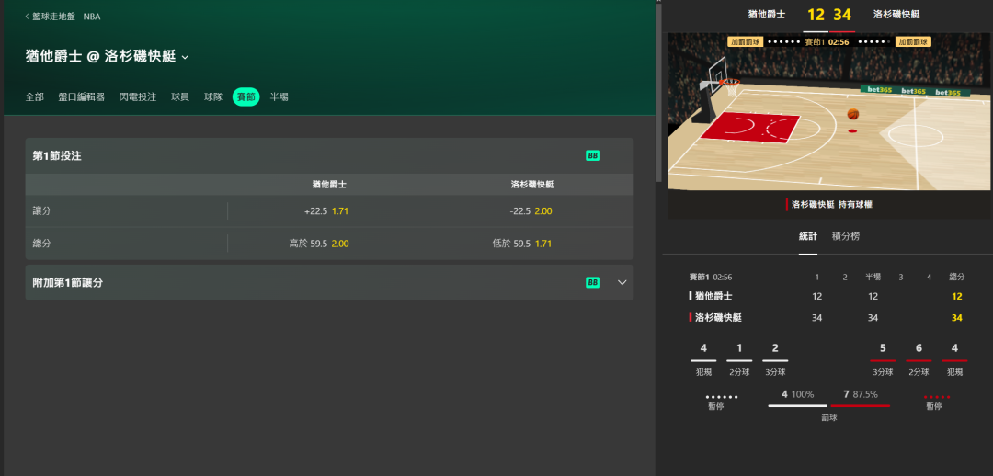Click the 洛杉磯快艇 name beside scoreboard 34

(x=896, y=14)
